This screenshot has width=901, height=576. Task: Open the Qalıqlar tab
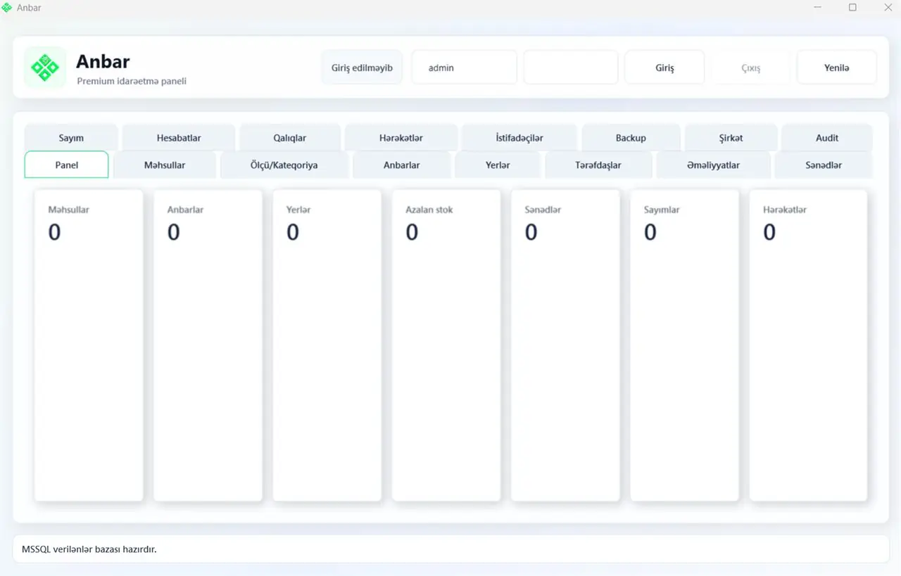click(x=290, y=138)
